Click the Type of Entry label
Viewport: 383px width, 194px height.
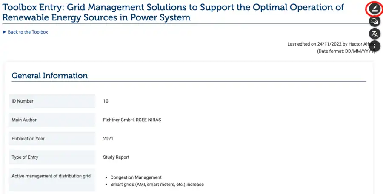click(x=25, y=157)
